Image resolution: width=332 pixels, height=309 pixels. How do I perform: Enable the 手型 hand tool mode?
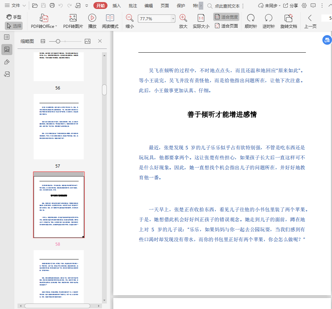(14, 17)
